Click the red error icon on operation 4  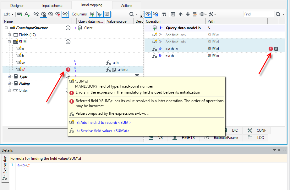(x=271, y=49)
